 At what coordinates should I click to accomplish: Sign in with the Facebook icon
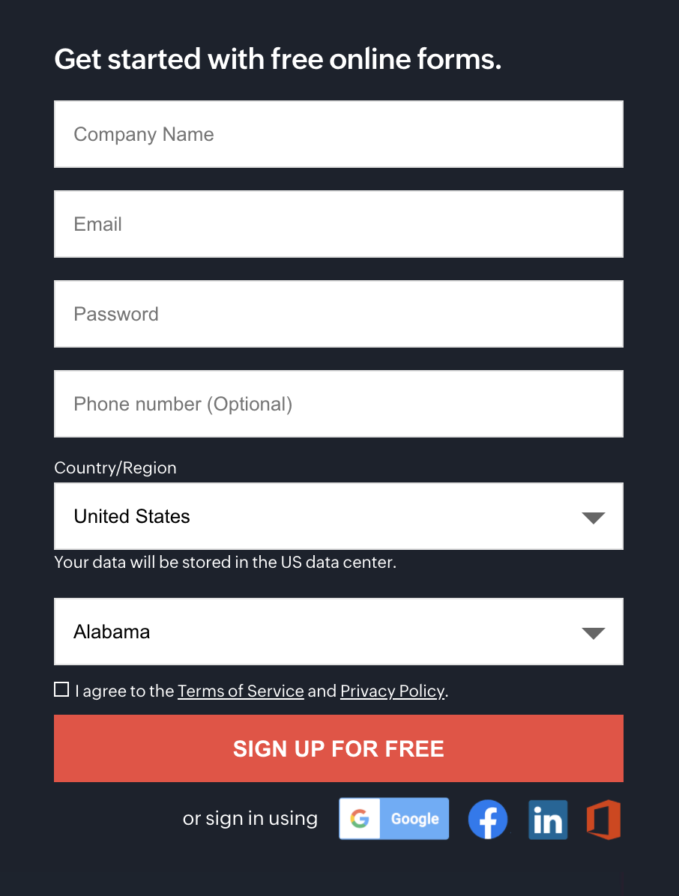pos(488,819)
